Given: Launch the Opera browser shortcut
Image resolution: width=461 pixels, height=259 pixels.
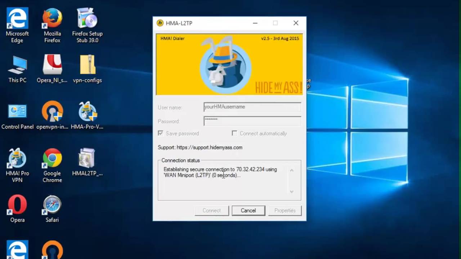Looking at the screenshot, I should point(17,209).
